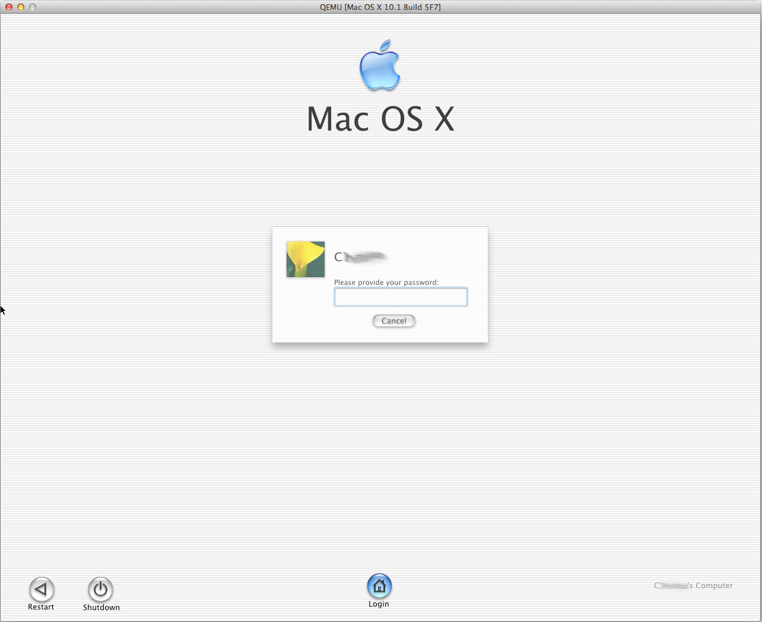Click the Shutdown power icon
Viewport: 762px width, 622px height.
pos(100,589)
